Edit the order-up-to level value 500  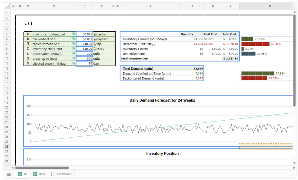[x=85, y=58]
